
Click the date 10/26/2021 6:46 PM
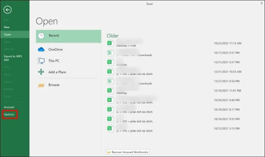[227, 100]
